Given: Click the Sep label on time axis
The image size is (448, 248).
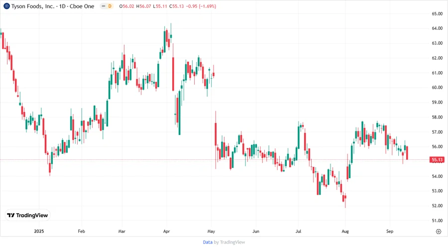Looking at the screenshot, I should click(390, 231).
